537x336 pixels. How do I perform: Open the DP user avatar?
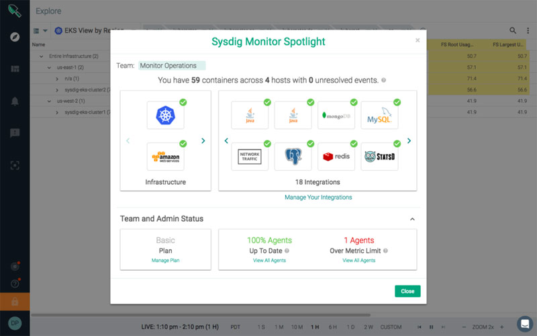pyautogui.click(x=15, y=323)
